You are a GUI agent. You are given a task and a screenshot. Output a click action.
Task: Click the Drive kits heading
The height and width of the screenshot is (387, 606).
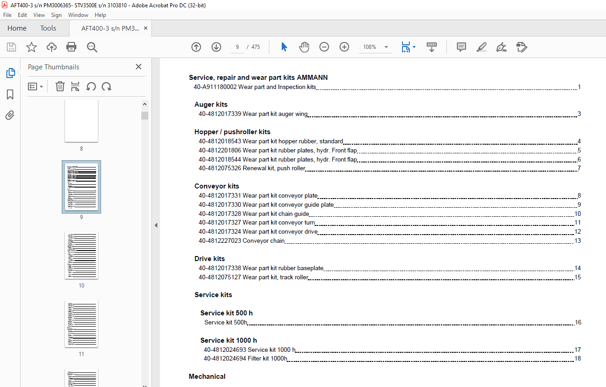pos(209,259)
